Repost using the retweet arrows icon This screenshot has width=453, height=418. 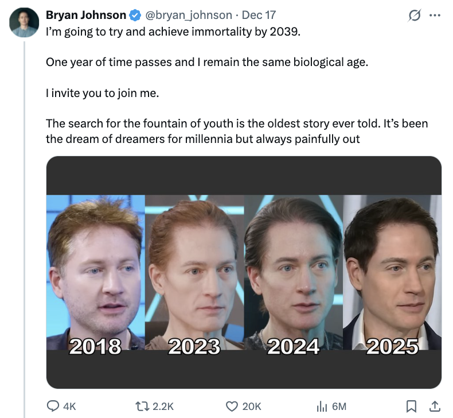click(142, 406)
